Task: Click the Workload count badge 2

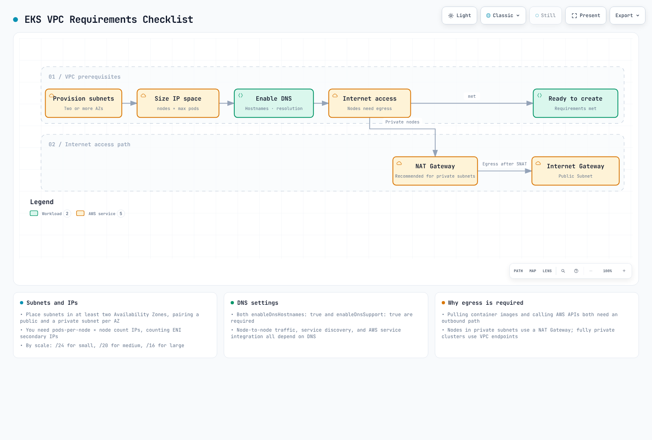Action: pos(67,214)
